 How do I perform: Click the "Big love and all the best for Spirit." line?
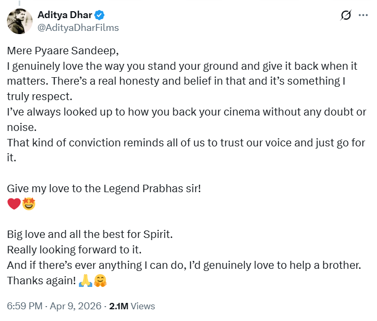(x=89, y=234)
